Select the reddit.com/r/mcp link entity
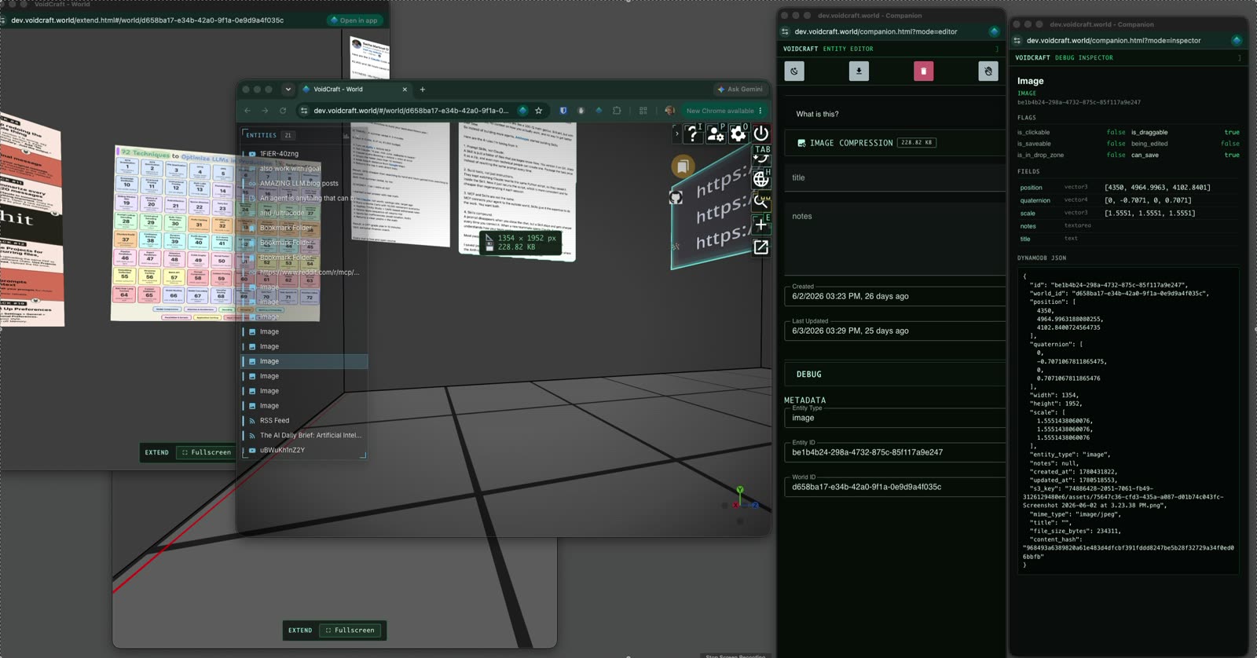The width and height of the screenshot is (1257, 658). (305, 272)
